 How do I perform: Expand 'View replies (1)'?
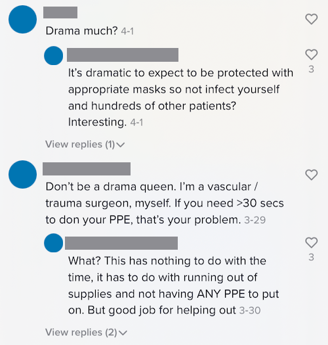coord(85,145)
